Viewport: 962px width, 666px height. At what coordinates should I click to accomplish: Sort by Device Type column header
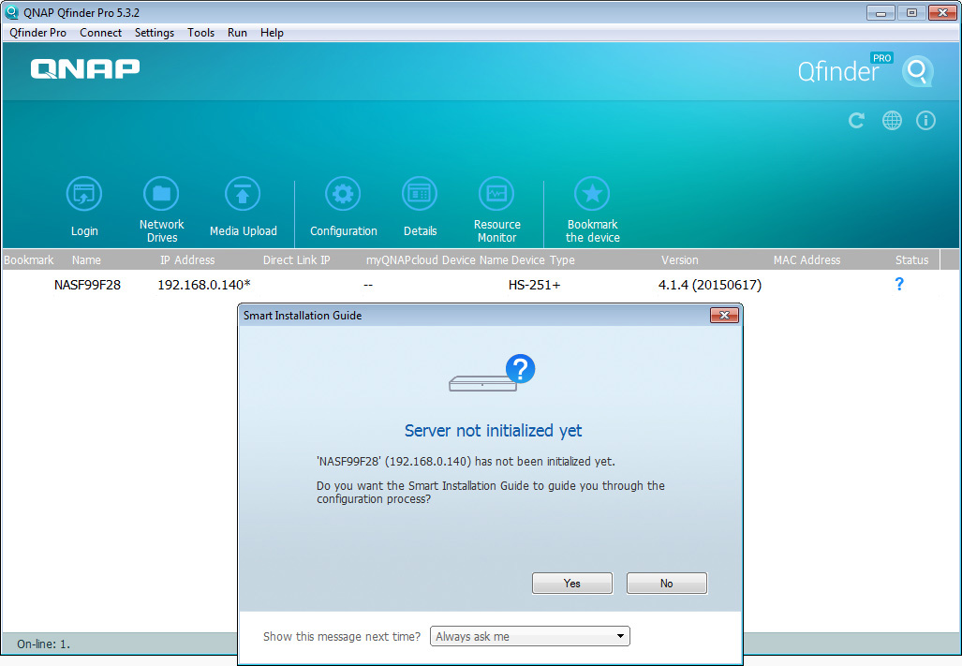click(x=543, y=260)
